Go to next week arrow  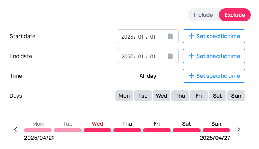tap(238, 130)
